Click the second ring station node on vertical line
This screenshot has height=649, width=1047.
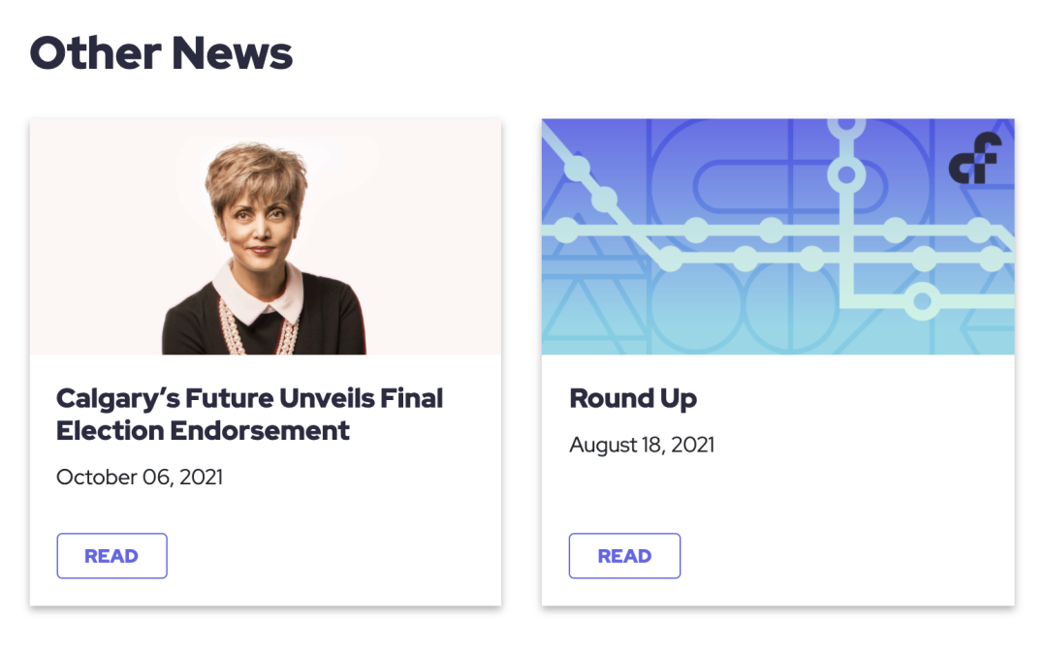pyautogui.click(x=846, y=175)
